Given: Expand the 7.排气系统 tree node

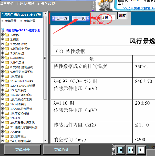Looking at the screenshot, I should [2, 62].
